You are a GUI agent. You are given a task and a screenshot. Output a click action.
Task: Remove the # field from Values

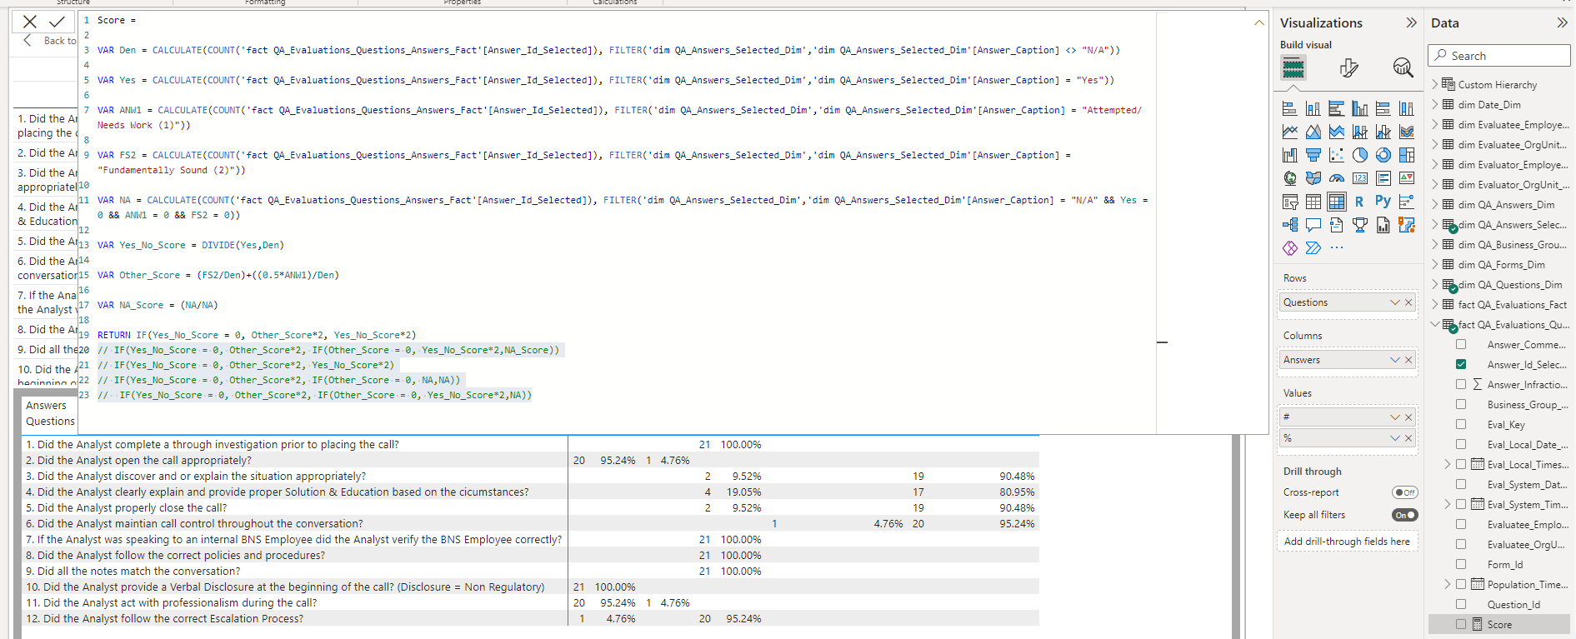click(1408, 417)
